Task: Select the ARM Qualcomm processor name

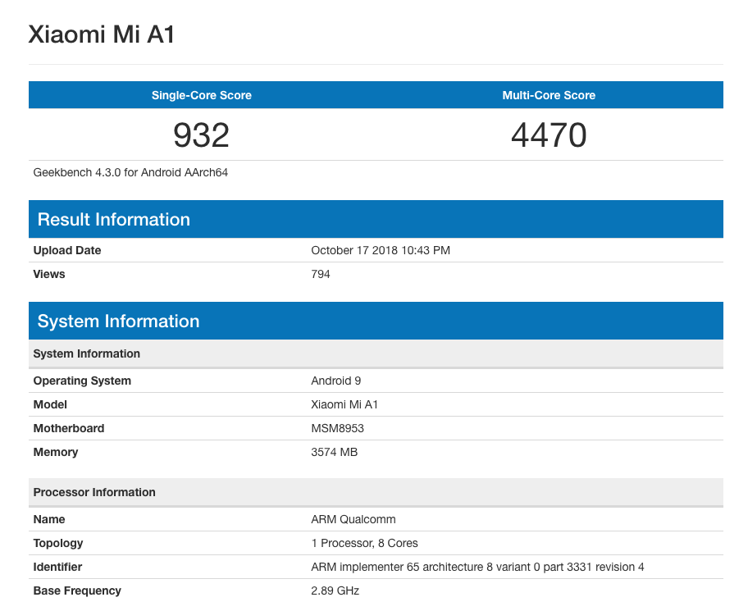Action: [353, 519]
